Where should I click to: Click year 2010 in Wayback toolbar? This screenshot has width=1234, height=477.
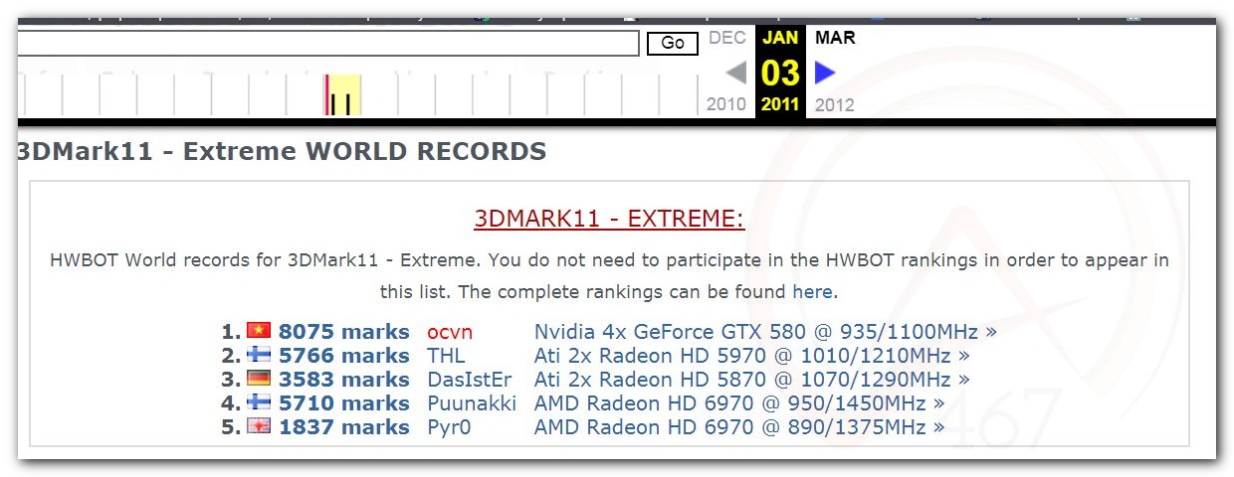pyautogui.click(x=726, y=104)
